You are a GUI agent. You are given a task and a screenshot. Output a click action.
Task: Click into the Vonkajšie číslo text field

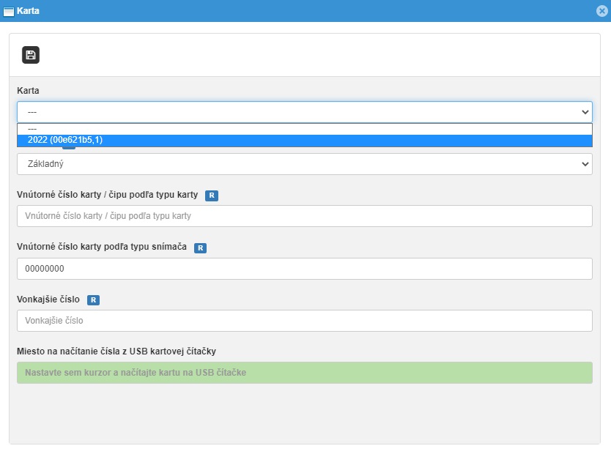(304, 321)
